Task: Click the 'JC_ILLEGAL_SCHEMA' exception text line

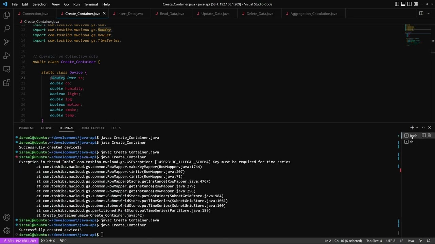Action: point(155,162)
